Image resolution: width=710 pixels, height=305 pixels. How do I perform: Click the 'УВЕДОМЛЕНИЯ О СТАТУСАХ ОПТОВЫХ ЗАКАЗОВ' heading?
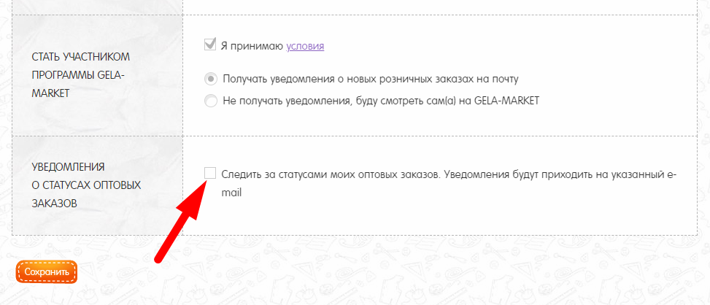coord(85,185)
